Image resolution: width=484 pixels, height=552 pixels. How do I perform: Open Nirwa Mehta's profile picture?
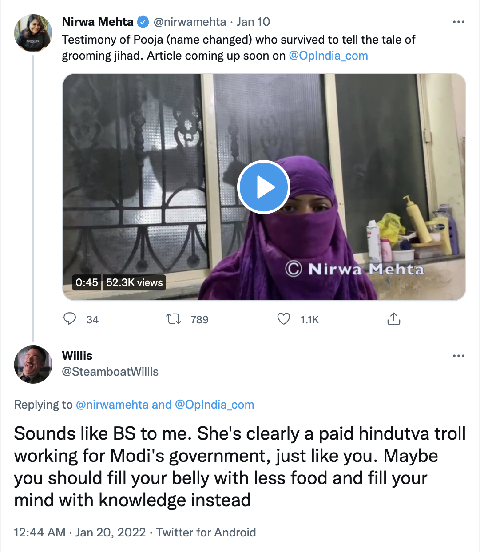(x=33, y=33)
